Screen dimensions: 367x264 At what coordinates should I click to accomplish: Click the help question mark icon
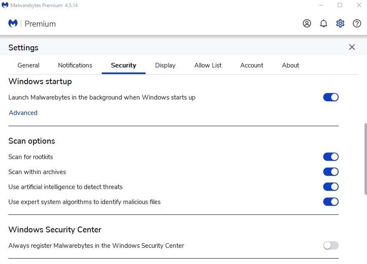[357, 24]
